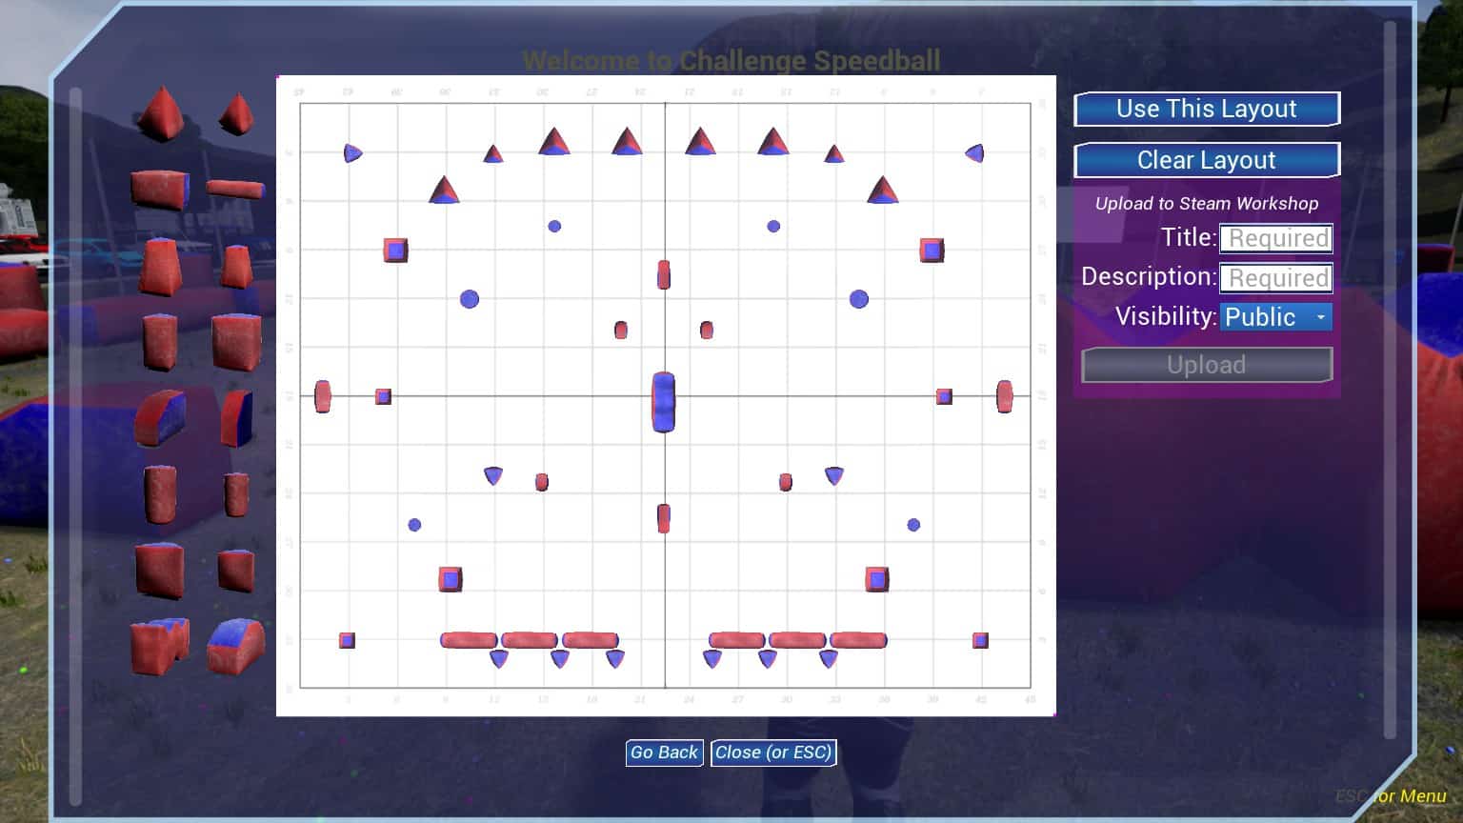
Task: Select the tall narrow pillar bunker
Action: [x=160, y=342]
